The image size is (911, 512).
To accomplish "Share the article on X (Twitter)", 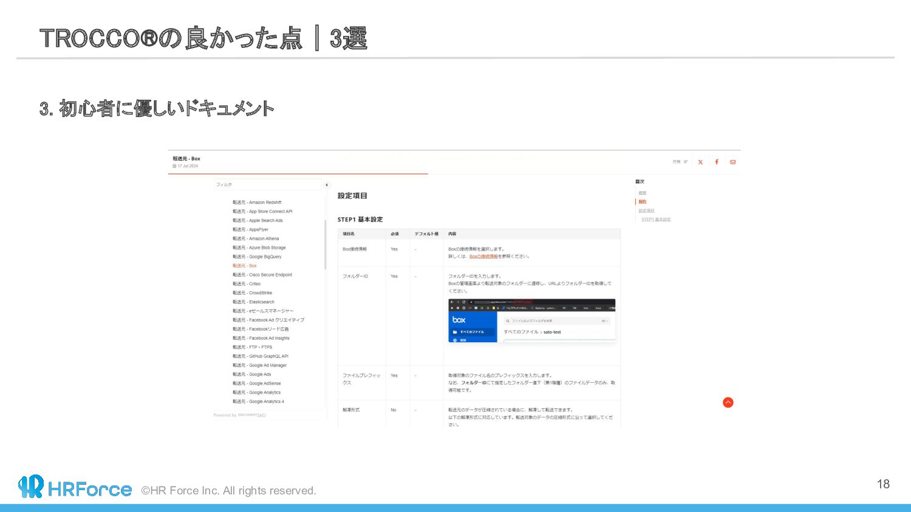I will coord(700,162).
